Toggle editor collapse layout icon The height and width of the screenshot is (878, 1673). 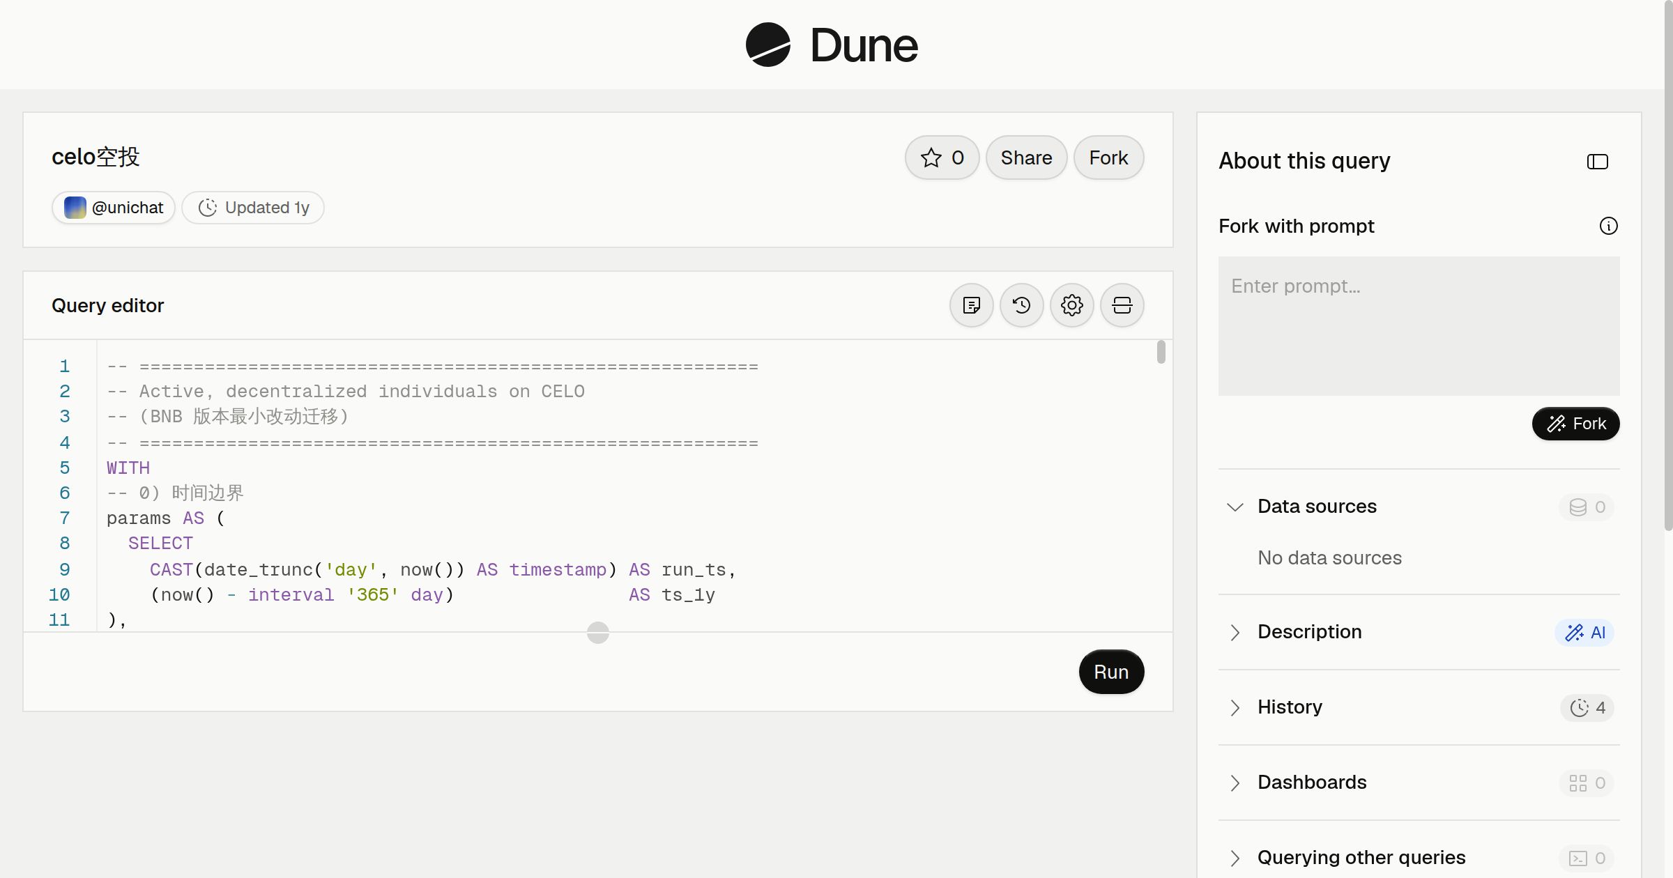click(x=1122, y=305)
